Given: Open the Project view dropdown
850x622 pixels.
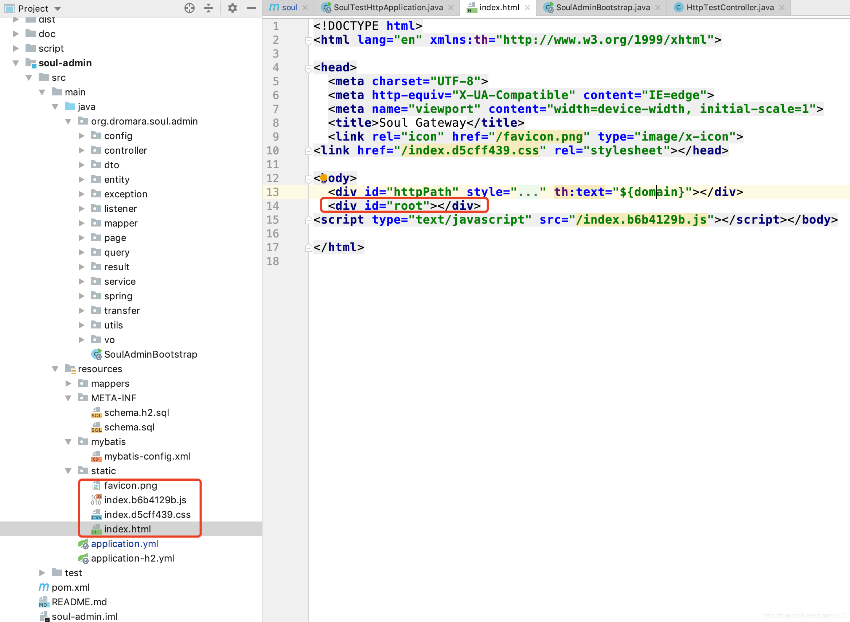Looking at the screenshot, I should pos(57,8).
